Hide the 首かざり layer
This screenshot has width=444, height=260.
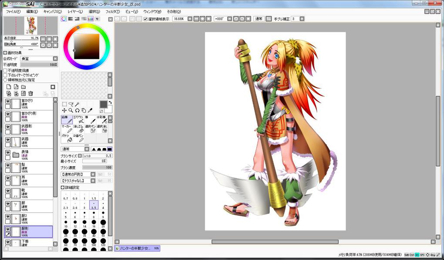click(8, 101)
